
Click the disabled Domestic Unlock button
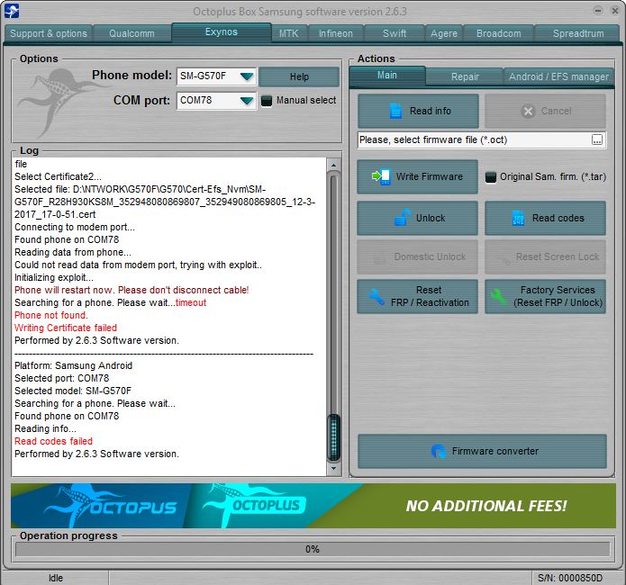tap(417, 256)
